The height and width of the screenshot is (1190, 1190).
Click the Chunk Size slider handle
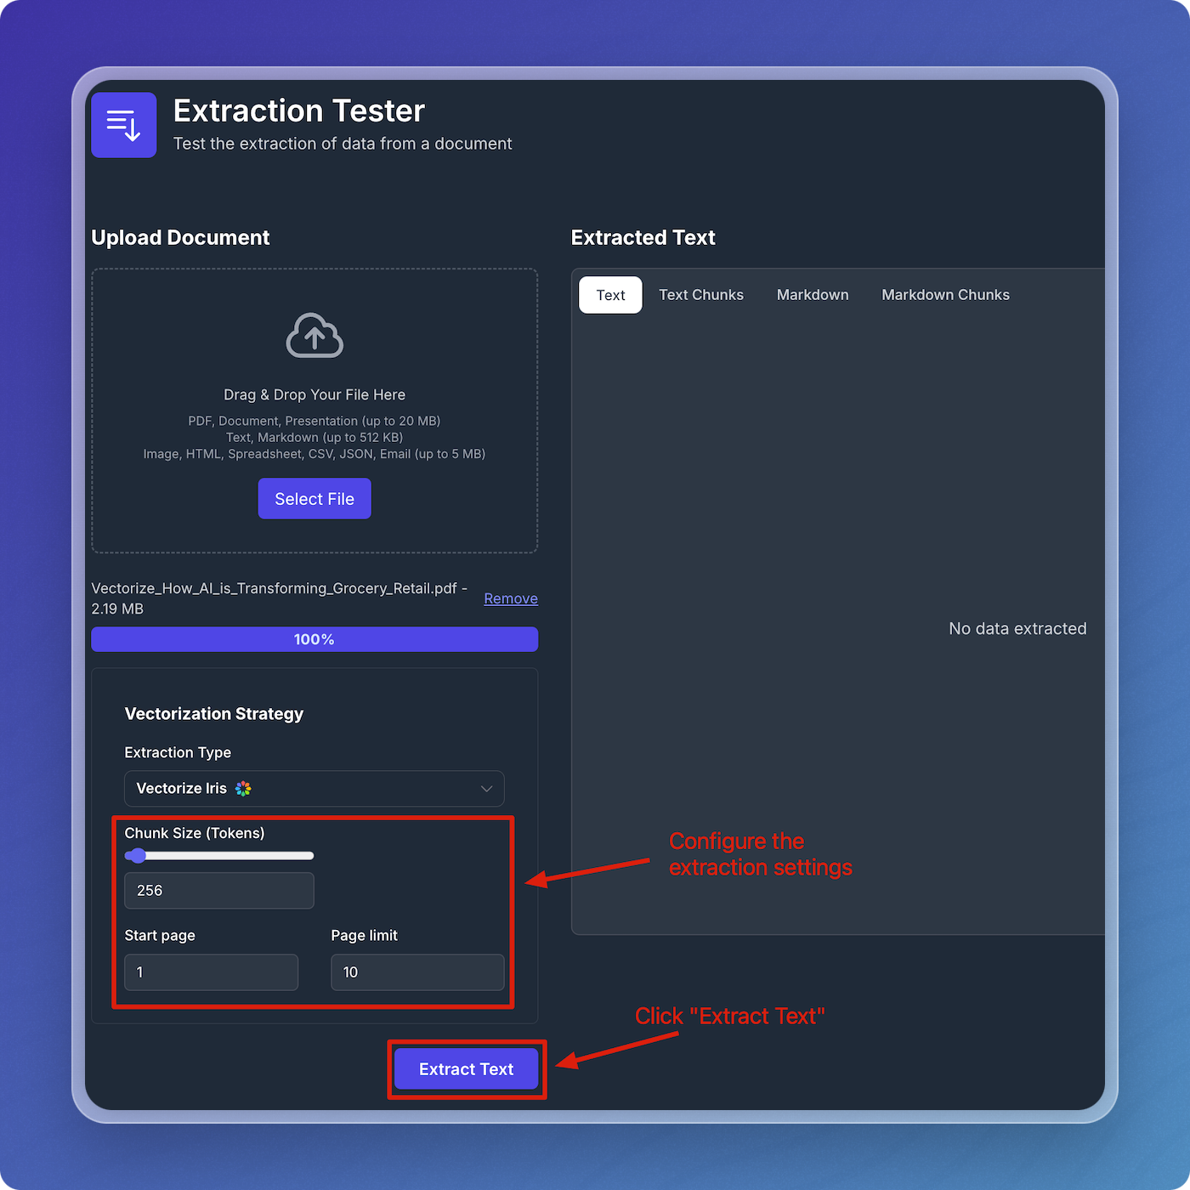click(x=137, y=856)
